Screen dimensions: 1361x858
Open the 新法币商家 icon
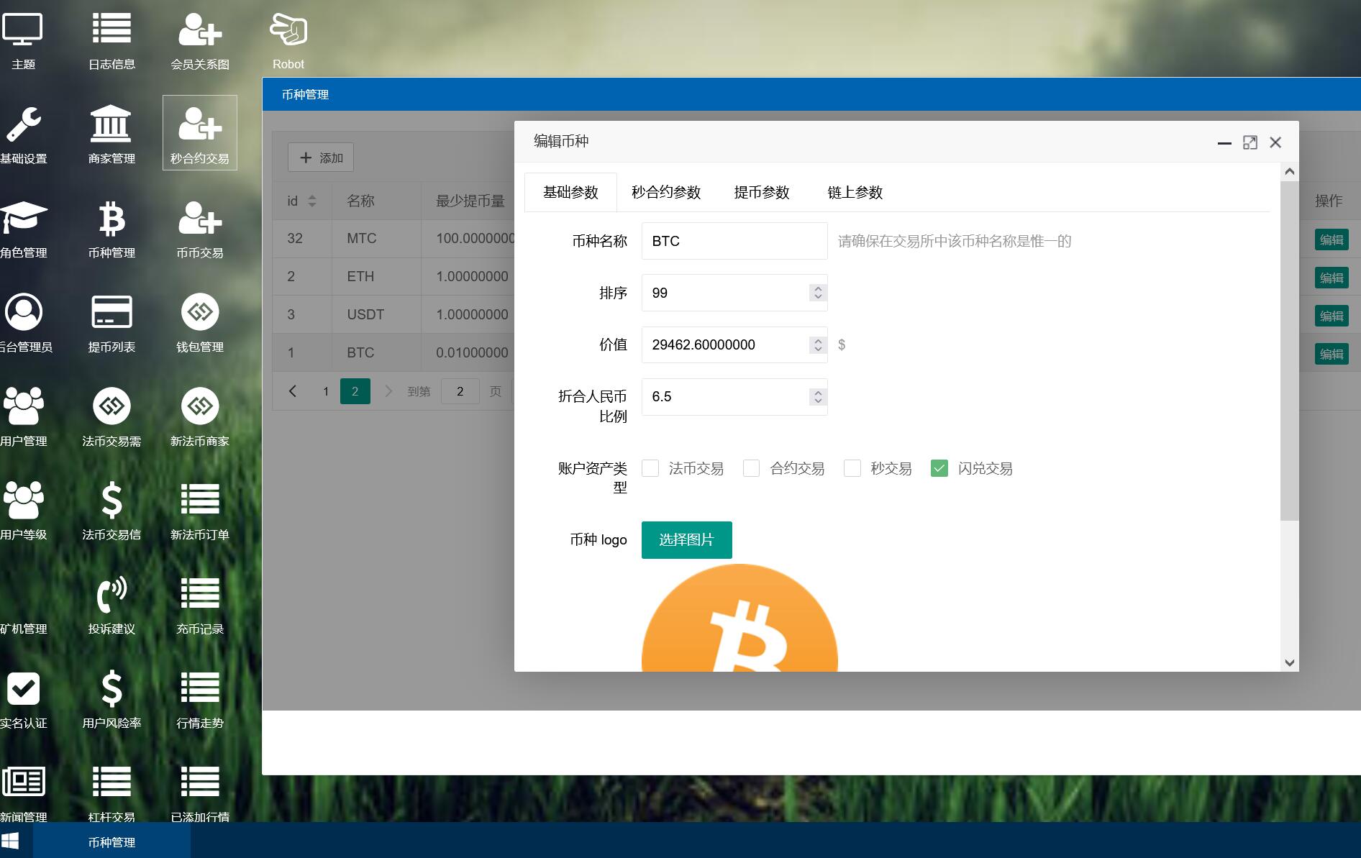point(200,418)
